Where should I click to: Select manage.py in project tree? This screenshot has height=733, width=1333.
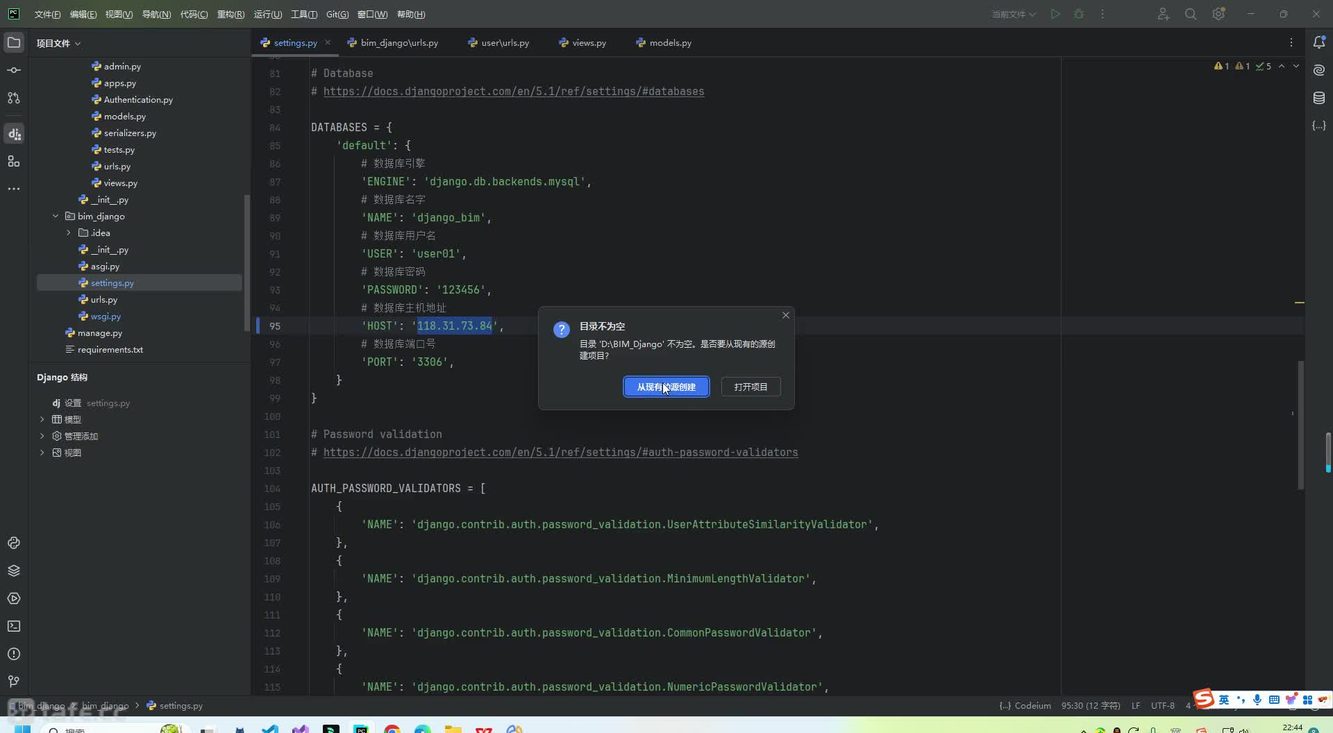click(99, 332)
